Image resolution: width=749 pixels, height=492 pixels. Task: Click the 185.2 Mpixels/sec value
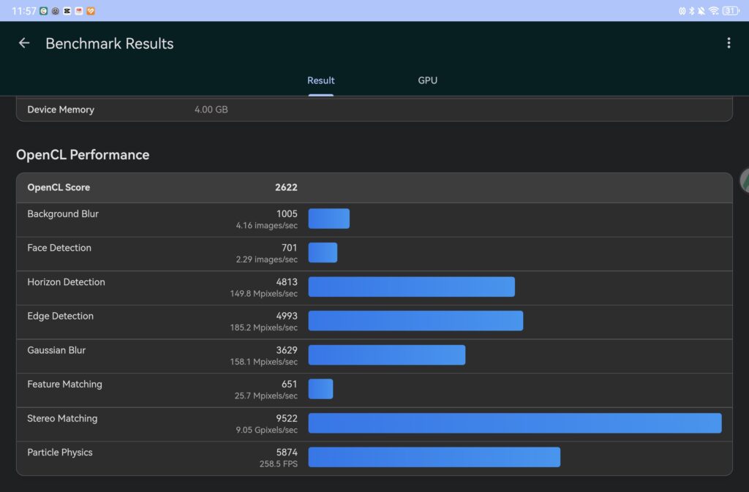click(263, 328)
